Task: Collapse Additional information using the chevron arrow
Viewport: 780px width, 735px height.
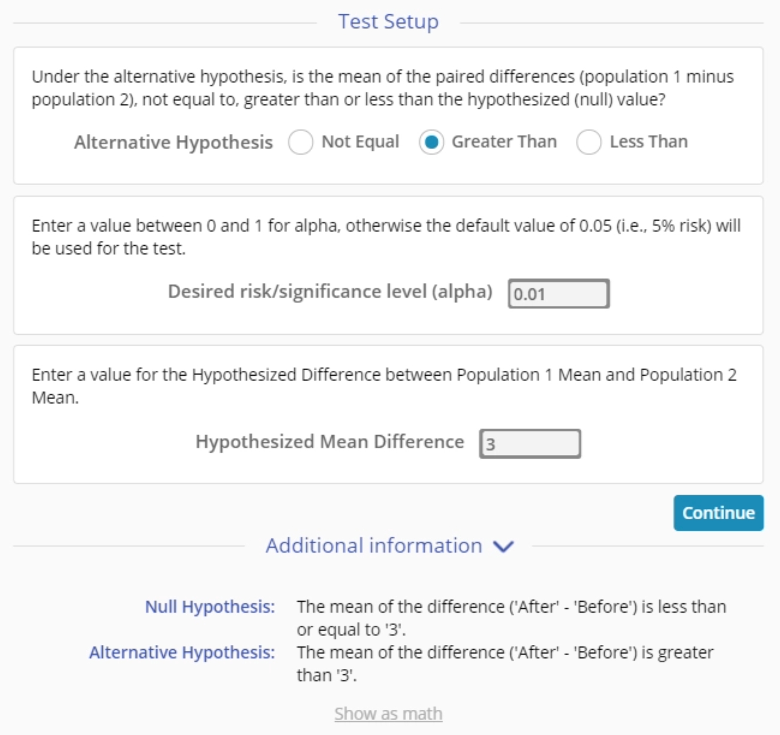Action: (x=503, y=546)
